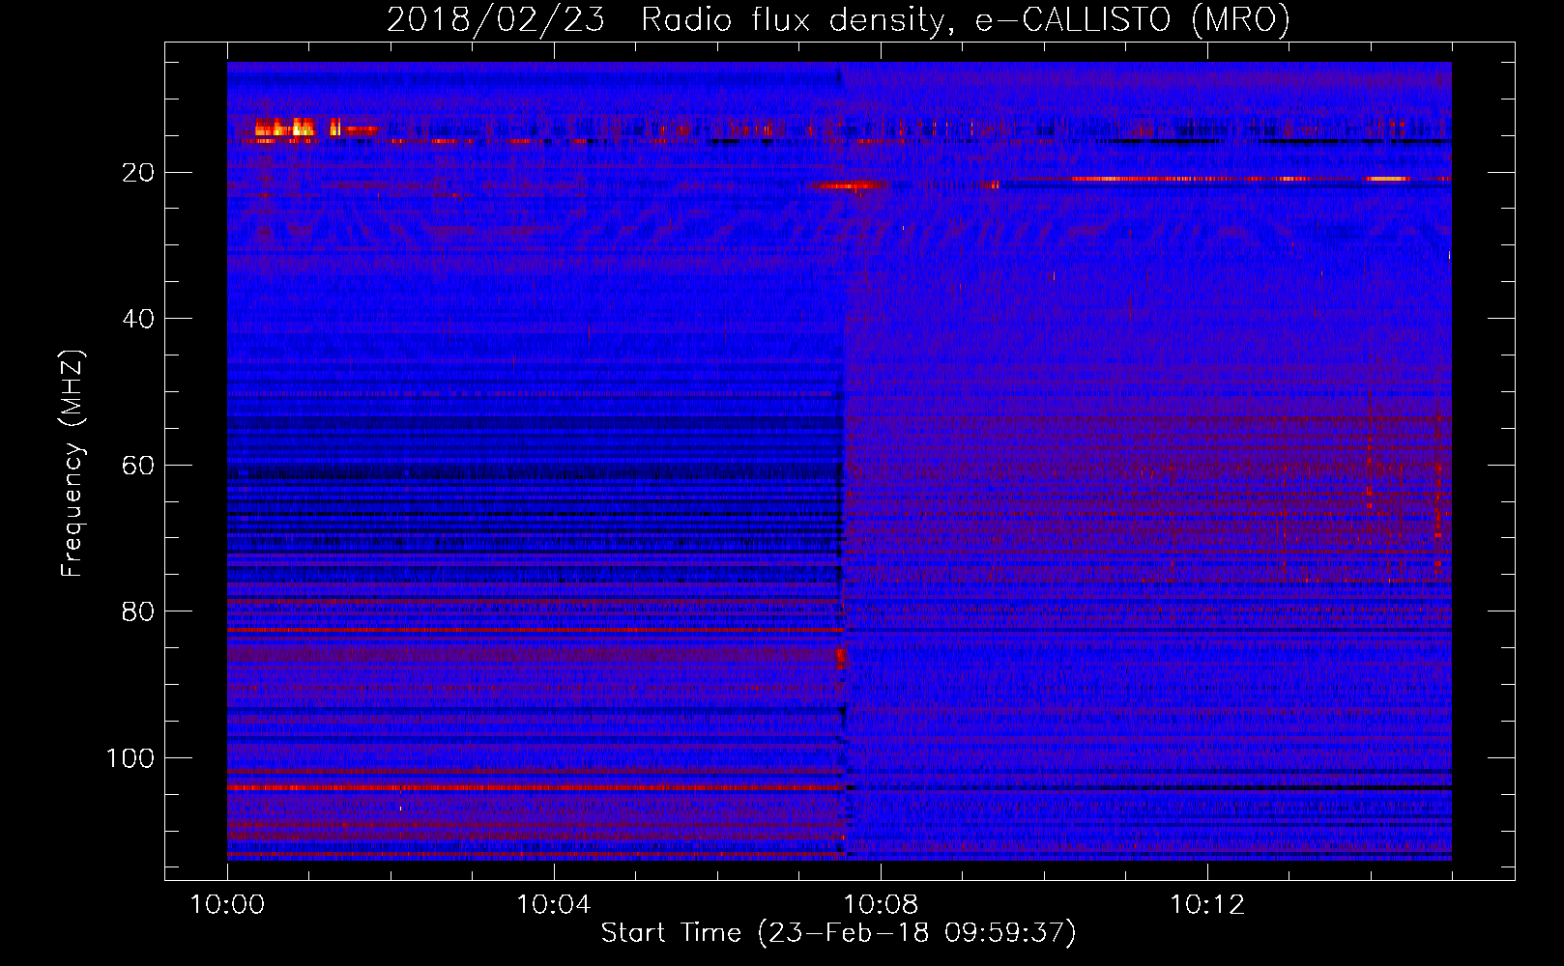The width and height of the screenshot is (1564, 966).
Task: Click the 10:08 time tick label
Action: pos(881,905)
